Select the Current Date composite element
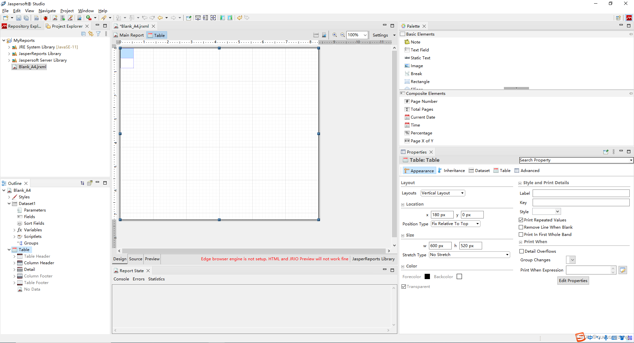This screenshot has width=634, height=343. coord(420,117)
